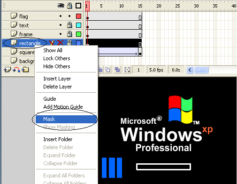Toggle the lock dot of the flag layer
Screen dimensions: 237x184
click(69, 16)
